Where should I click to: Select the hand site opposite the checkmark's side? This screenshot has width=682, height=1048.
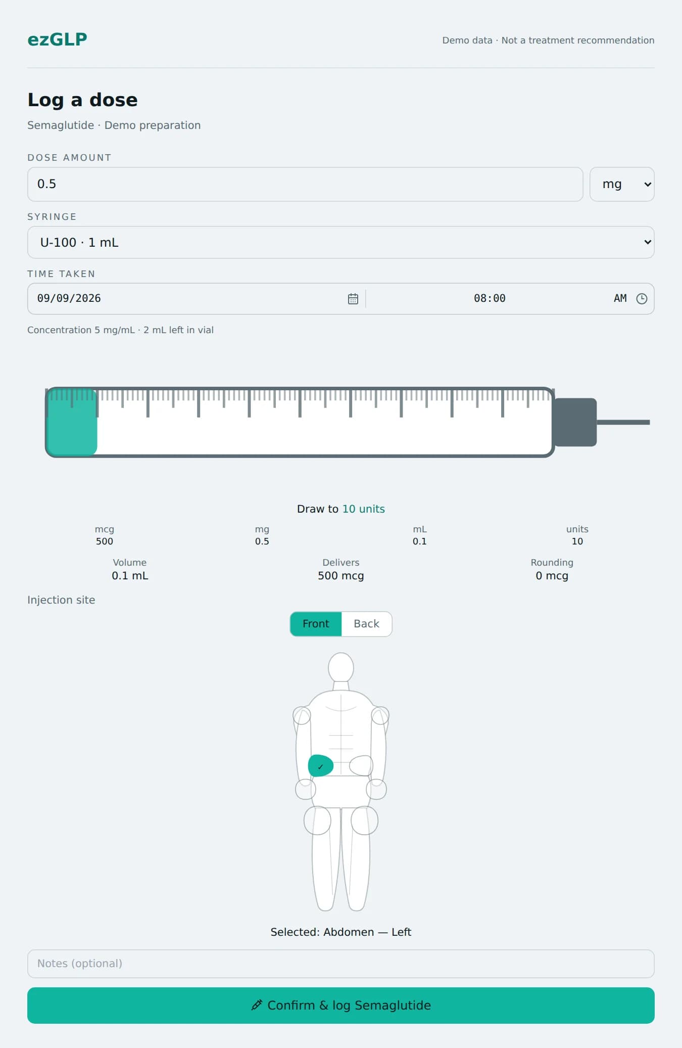pos(376,789)
